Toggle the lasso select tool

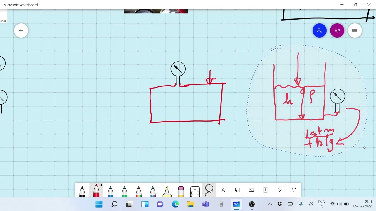click(209, 190)
